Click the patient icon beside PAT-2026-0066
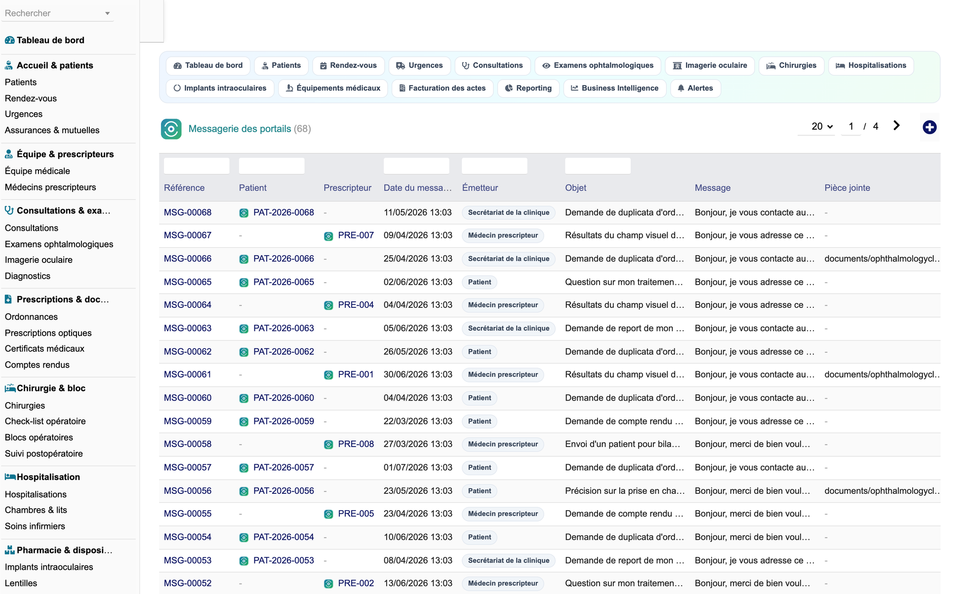The height and width of the screenshot is (594, 961). click(x=244, y=260)
